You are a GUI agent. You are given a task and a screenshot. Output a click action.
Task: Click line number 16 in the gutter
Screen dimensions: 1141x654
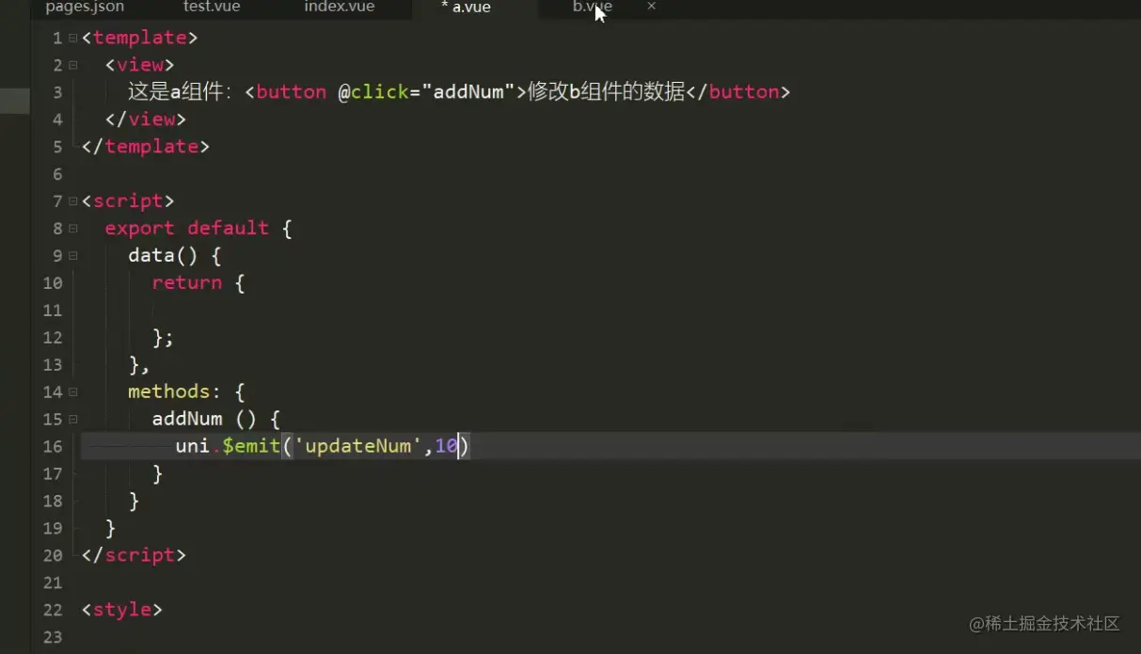coord(52,446)
